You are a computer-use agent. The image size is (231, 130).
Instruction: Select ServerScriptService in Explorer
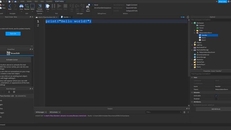click(x=203, y=55)
